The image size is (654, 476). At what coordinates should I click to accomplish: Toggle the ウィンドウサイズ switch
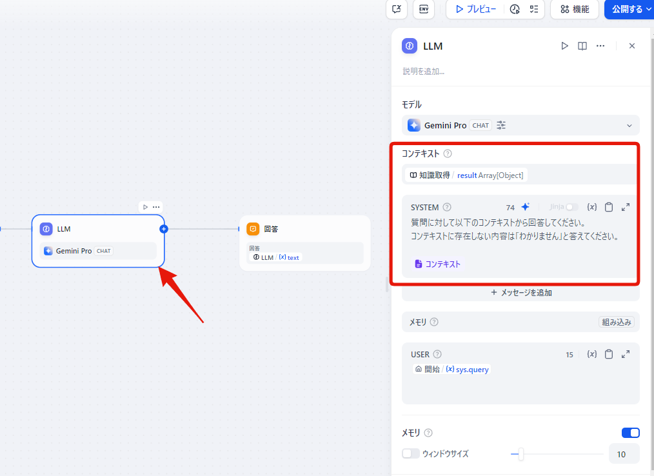[x=410, y=453]
